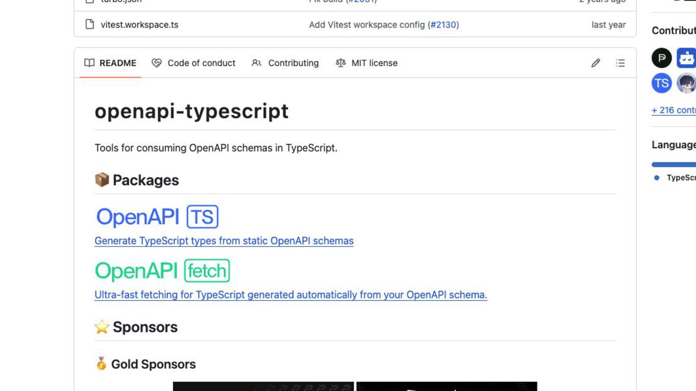The height and width of the screenshot is (391, 696).
Task: Open the README outline list icon
Action: click(x=620, y=63)
